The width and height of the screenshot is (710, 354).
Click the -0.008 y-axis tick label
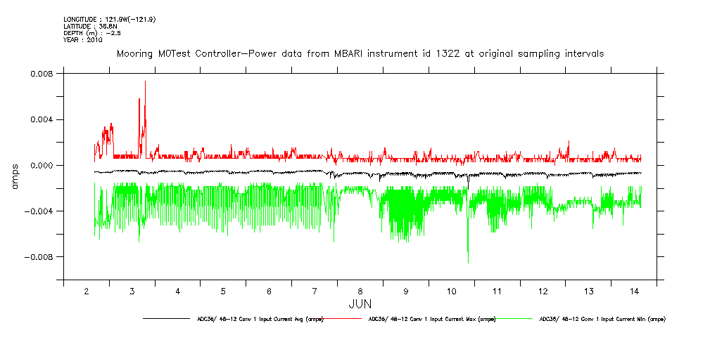pyautogui.click(x=39, y=257)
